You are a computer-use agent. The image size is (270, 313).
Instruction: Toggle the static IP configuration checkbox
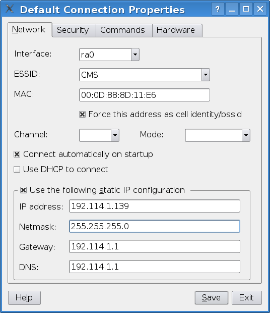pyautogui.click(x=23, y=190)
